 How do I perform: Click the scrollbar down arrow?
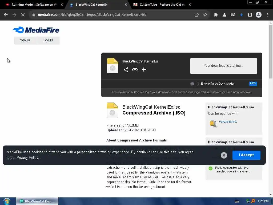pos(271,195)
